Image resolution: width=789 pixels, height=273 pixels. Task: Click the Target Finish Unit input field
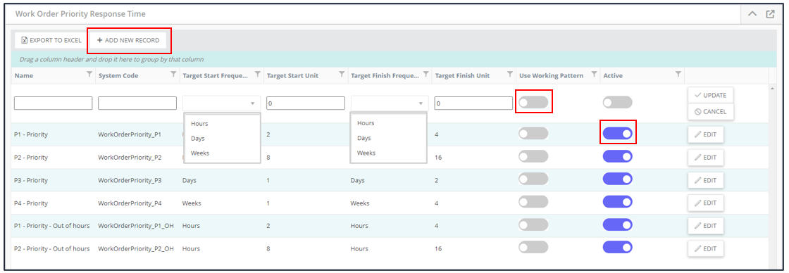tap(473, 103)
